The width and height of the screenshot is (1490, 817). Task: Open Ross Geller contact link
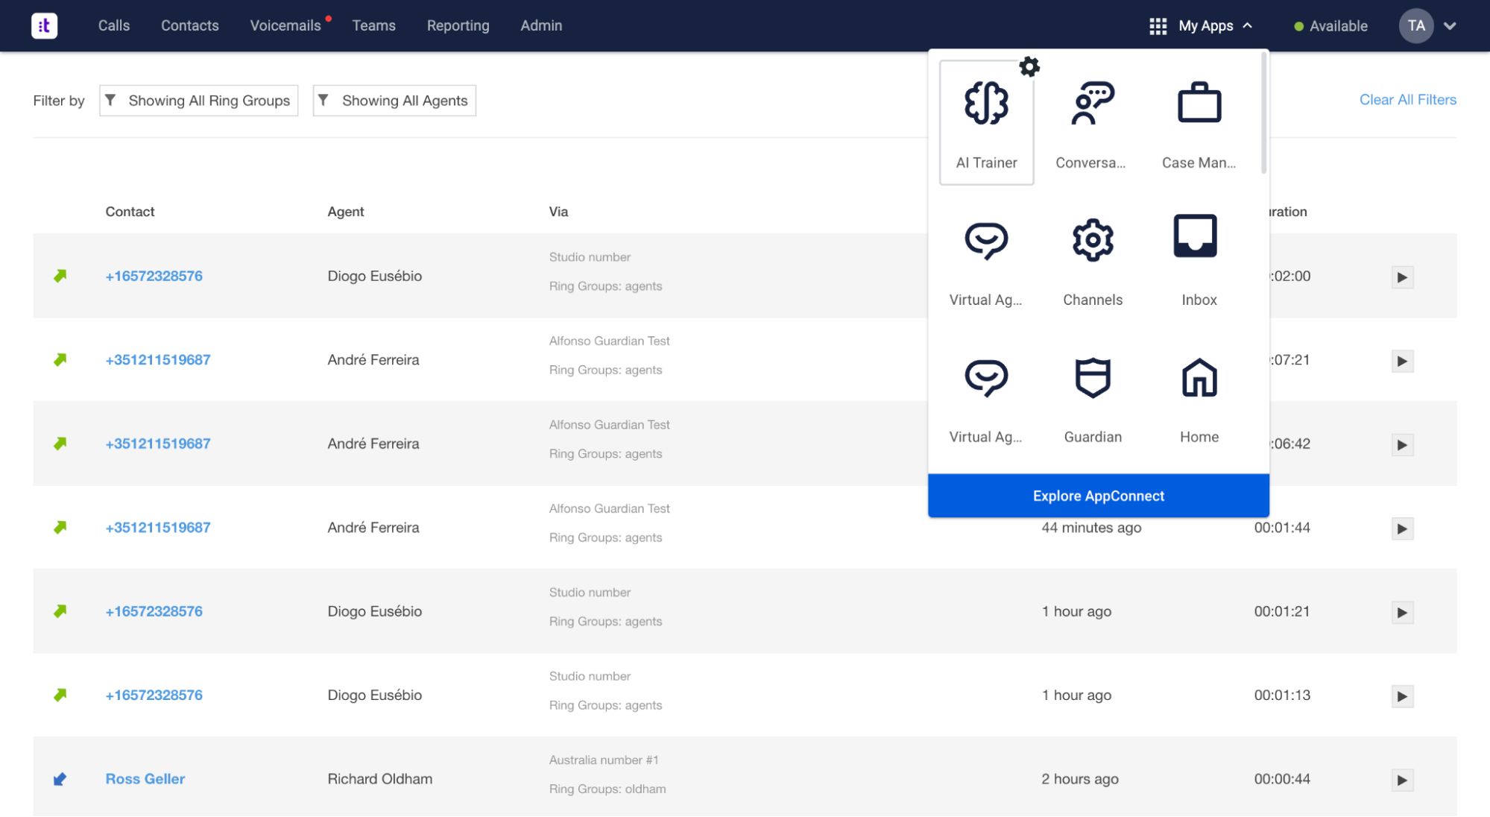tap(145, 779)
